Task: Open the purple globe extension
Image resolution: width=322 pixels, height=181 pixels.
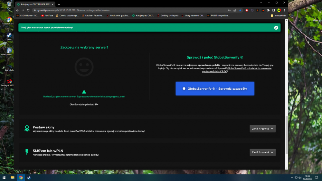Action: 252,10
